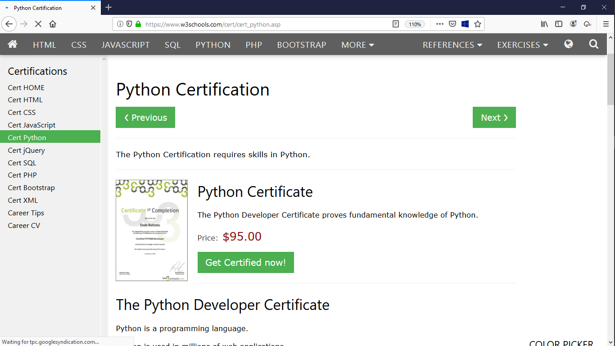Show site information icon in address bar
The width and height of the screenshot is (615, 346).
click(120, 24)
